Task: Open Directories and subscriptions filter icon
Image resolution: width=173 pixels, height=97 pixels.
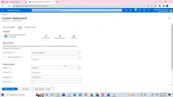Action: (131, 10)
